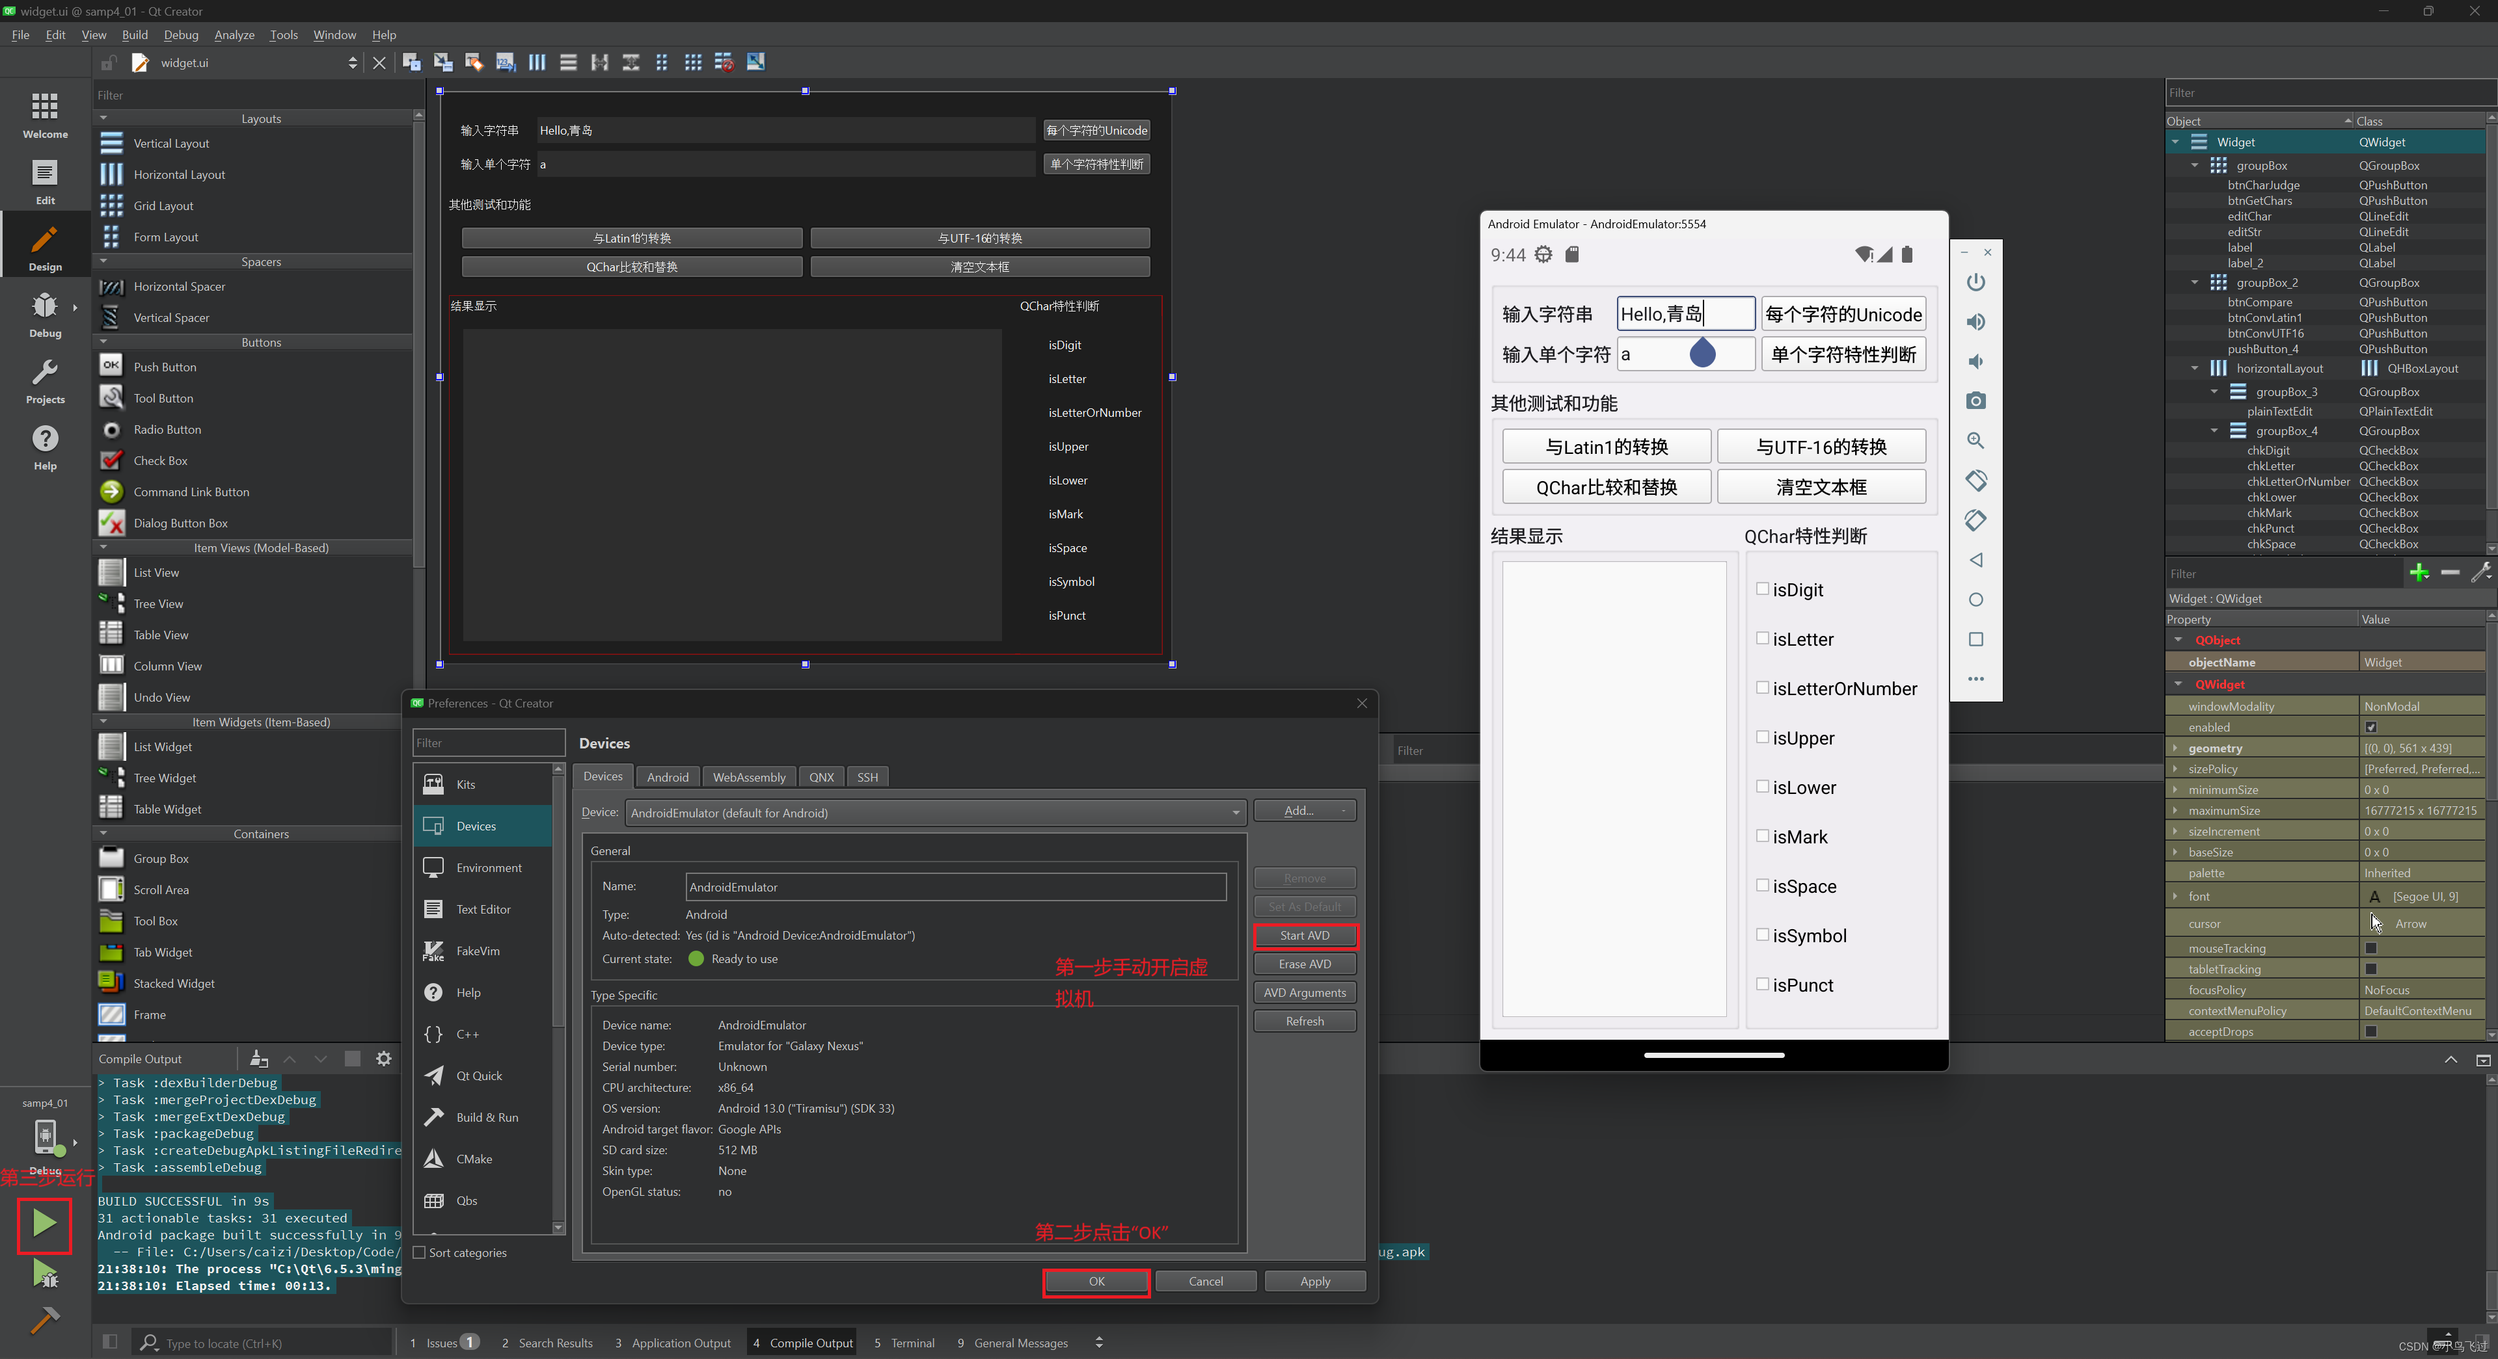Uncheck the enabled property checkbox
Screen dimensions: 2498x1359
tap(2371, 727)
